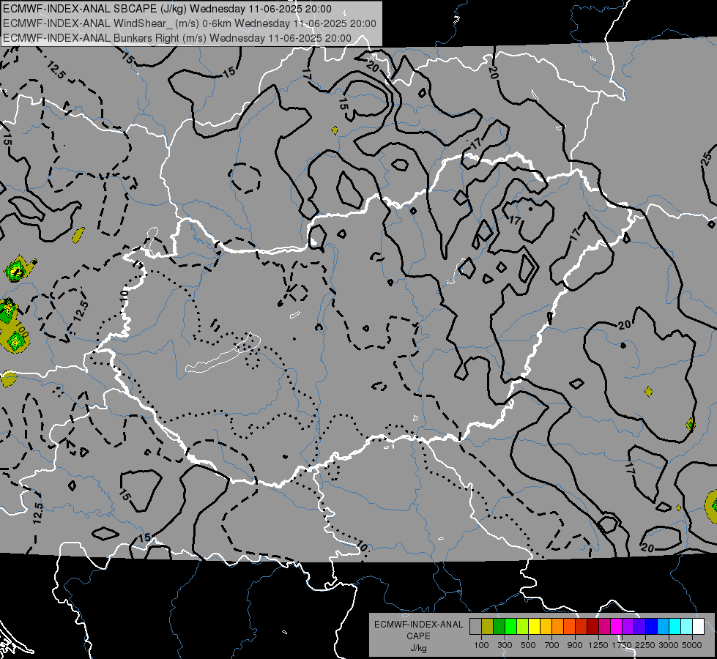Select the purple swatch right of 1750
The image size is (717, 659).
coord(628,626)
